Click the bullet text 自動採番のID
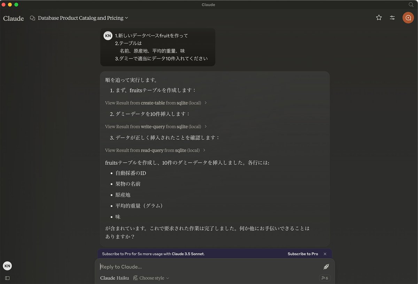This screenshot has height=284, width=418. (x=131, y=173)
